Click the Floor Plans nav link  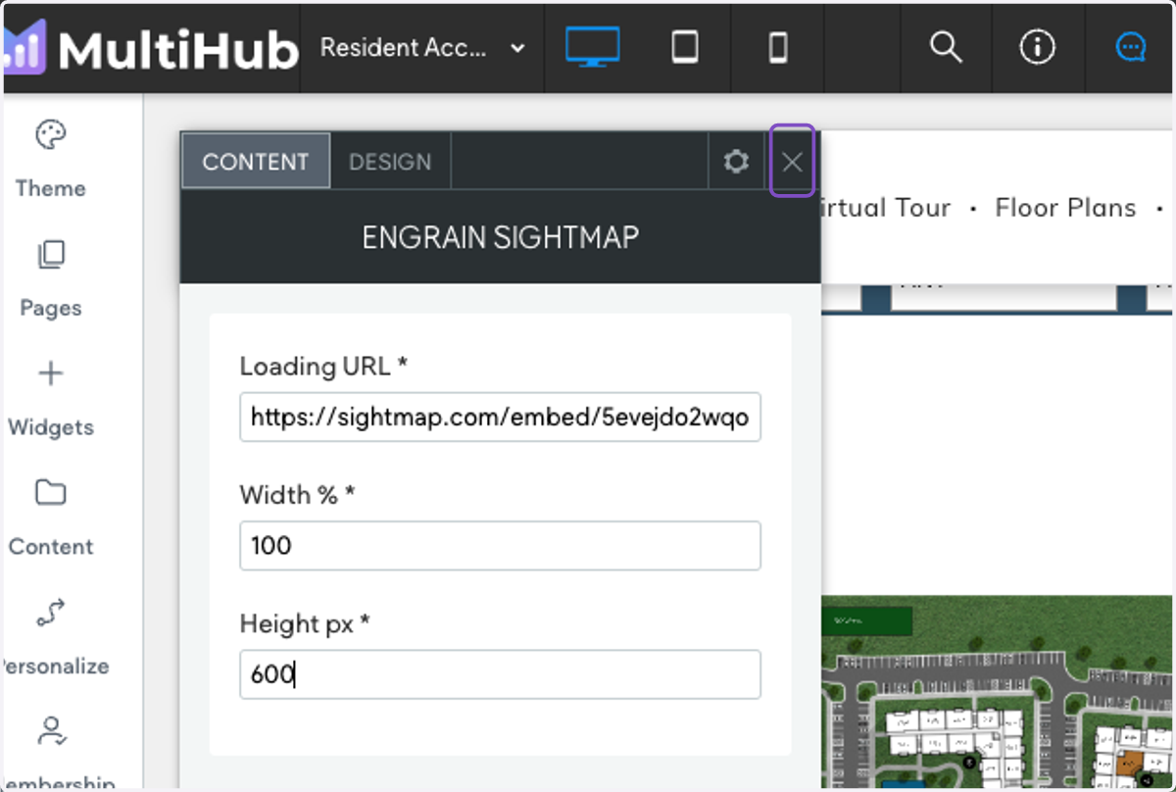point(1065,208)
